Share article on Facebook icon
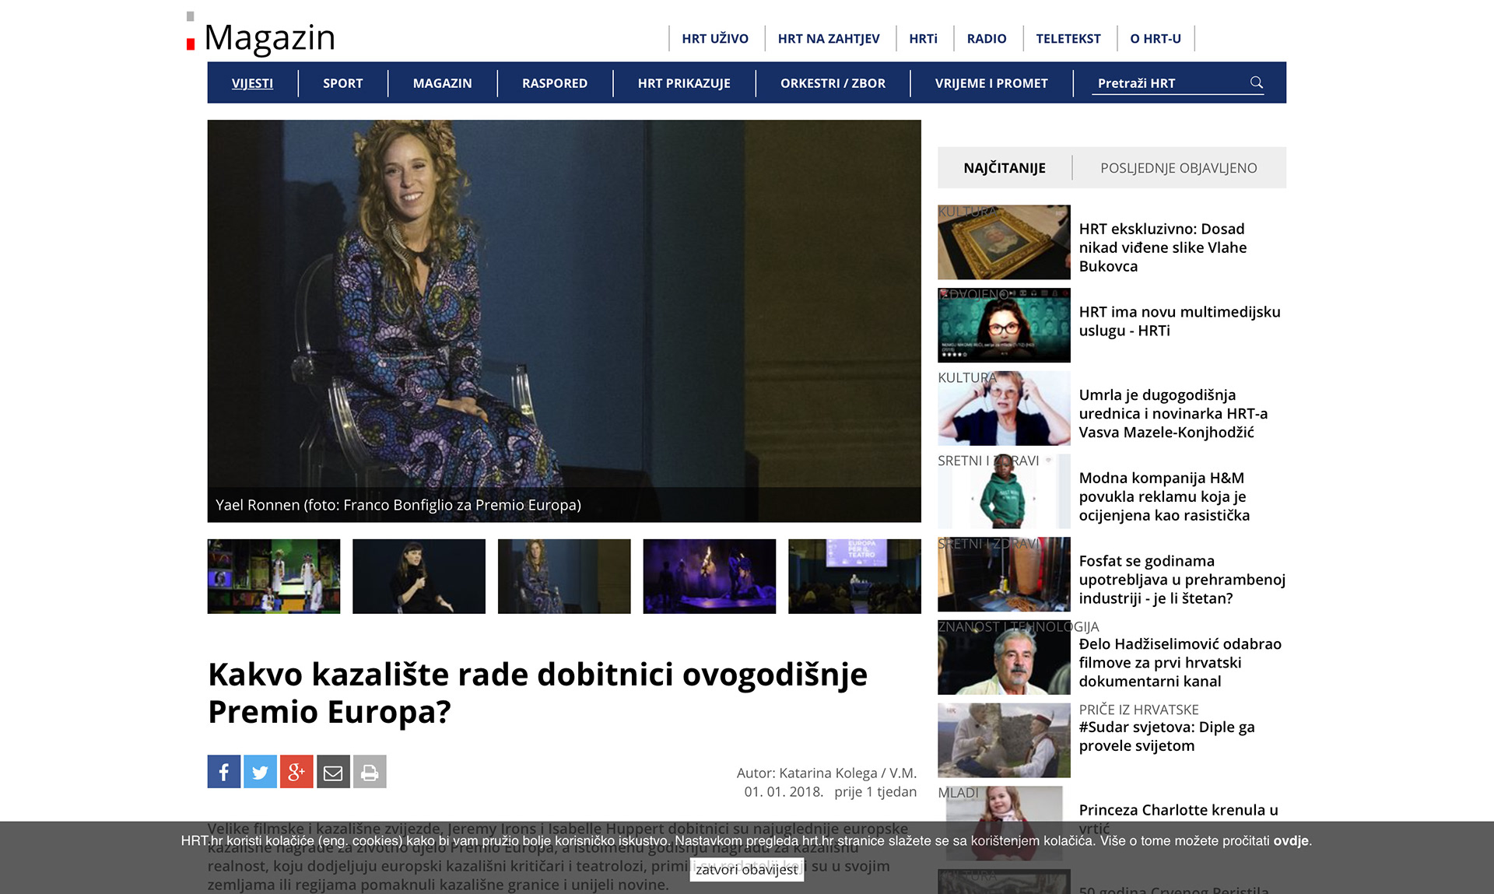Image resolution: width=1494 pixels, height=894 pixels. [223, 772]
